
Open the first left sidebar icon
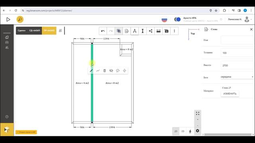7,37
